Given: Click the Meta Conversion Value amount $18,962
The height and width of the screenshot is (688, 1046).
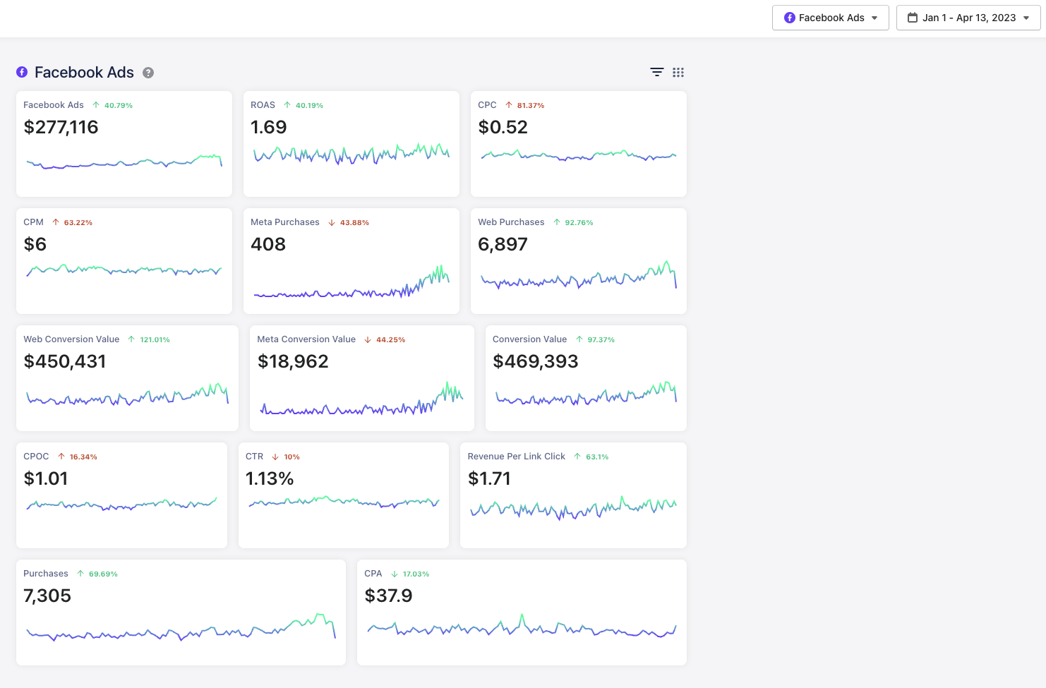Looking at the screenshot, I should (293, 361).
